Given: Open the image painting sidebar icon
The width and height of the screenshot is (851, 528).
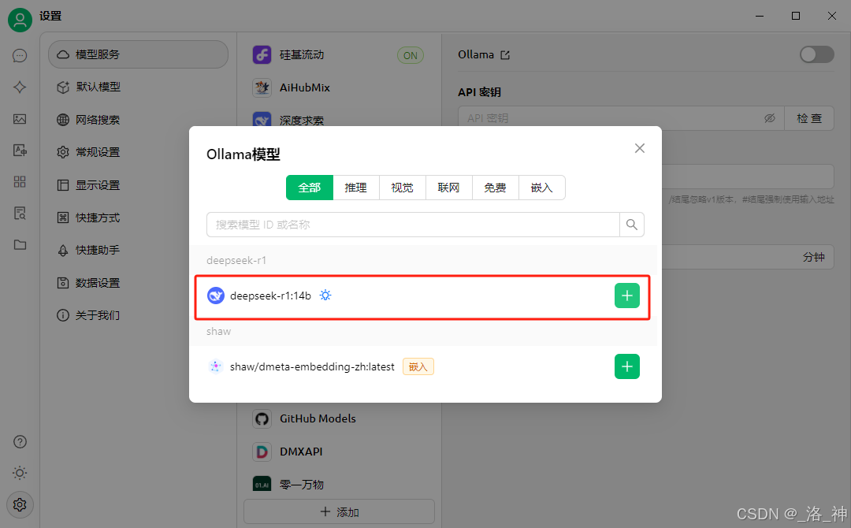Looking at the screenshot, I should click(x=20, y=119).
